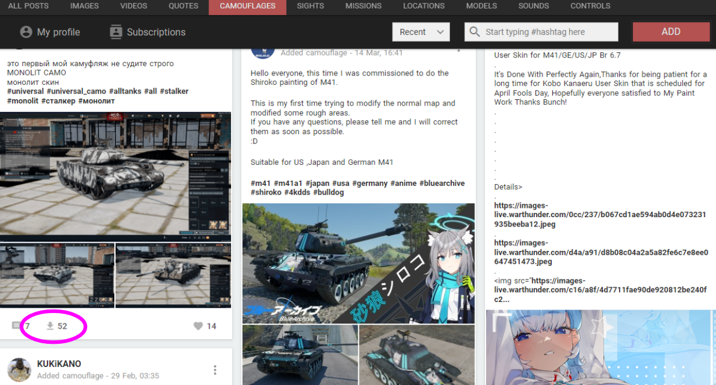Open truncated image link ending be240fc2

pyautogui.click(x=600, y=290)
